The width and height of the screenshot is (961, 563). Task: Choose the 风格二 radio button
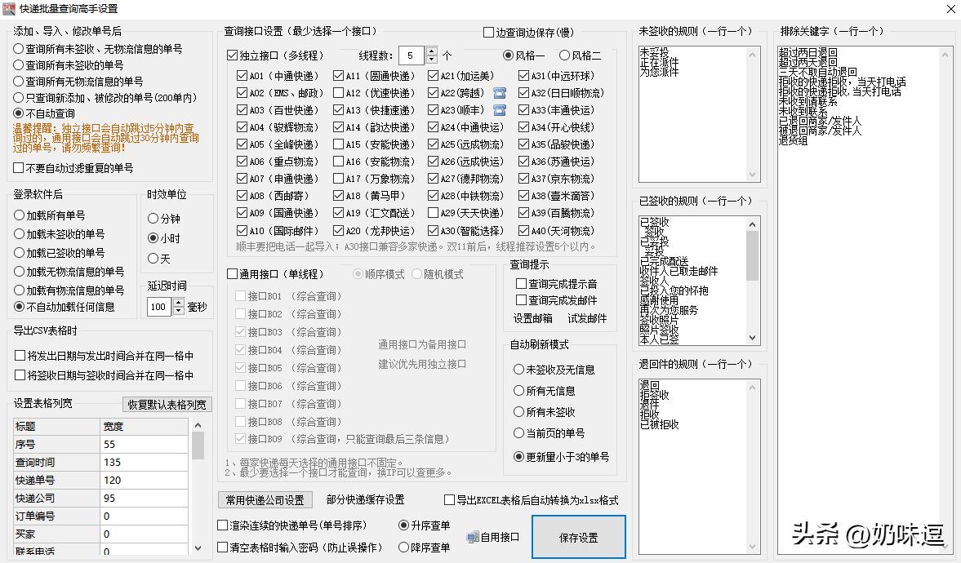tap(564, 55)
